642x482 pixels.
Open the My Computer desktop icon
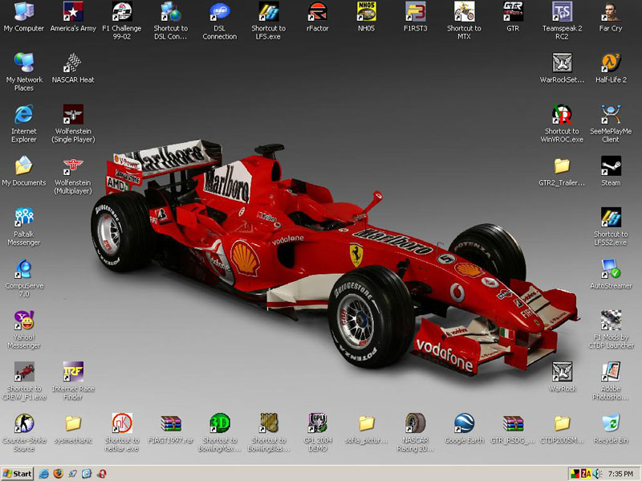[x=24, y=16]
